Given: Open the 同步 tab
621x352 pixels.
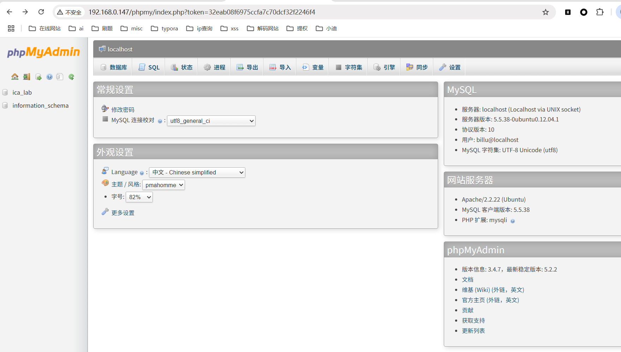Looking at the screenshot, I should (x=417, y=67).
